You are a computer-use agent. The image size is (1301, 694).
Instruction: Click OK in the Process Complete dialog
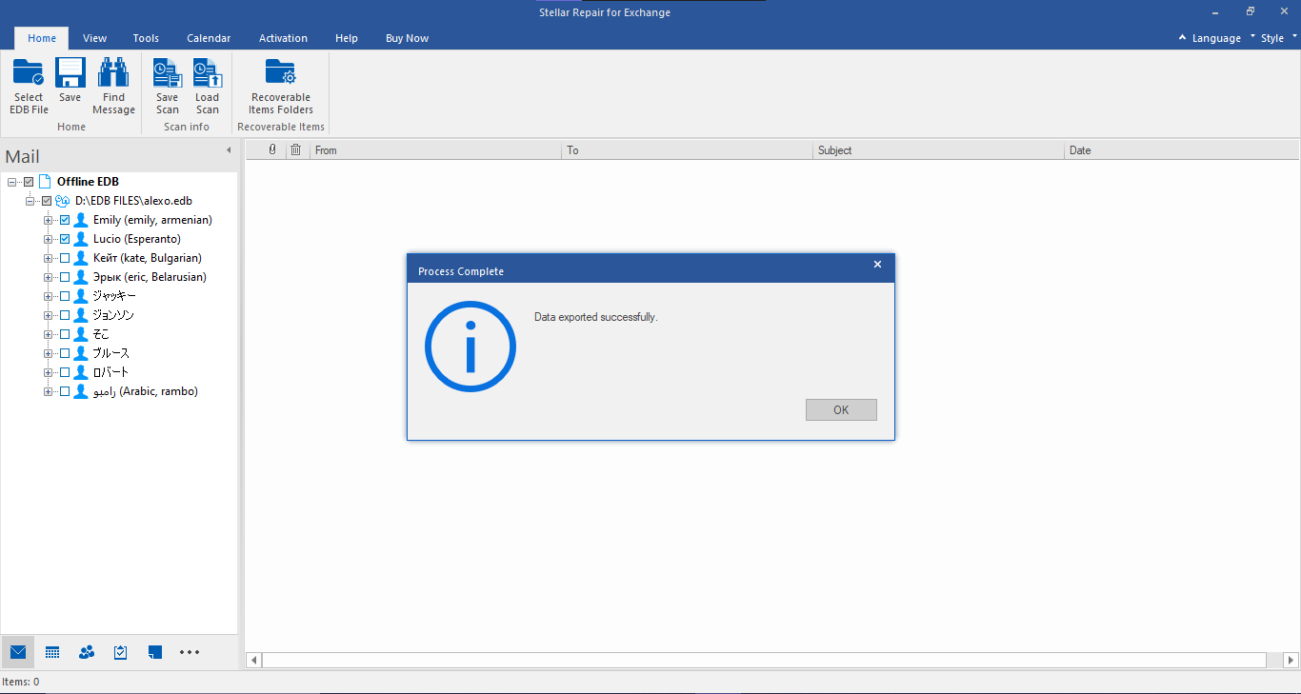click(x=841, y=410)
